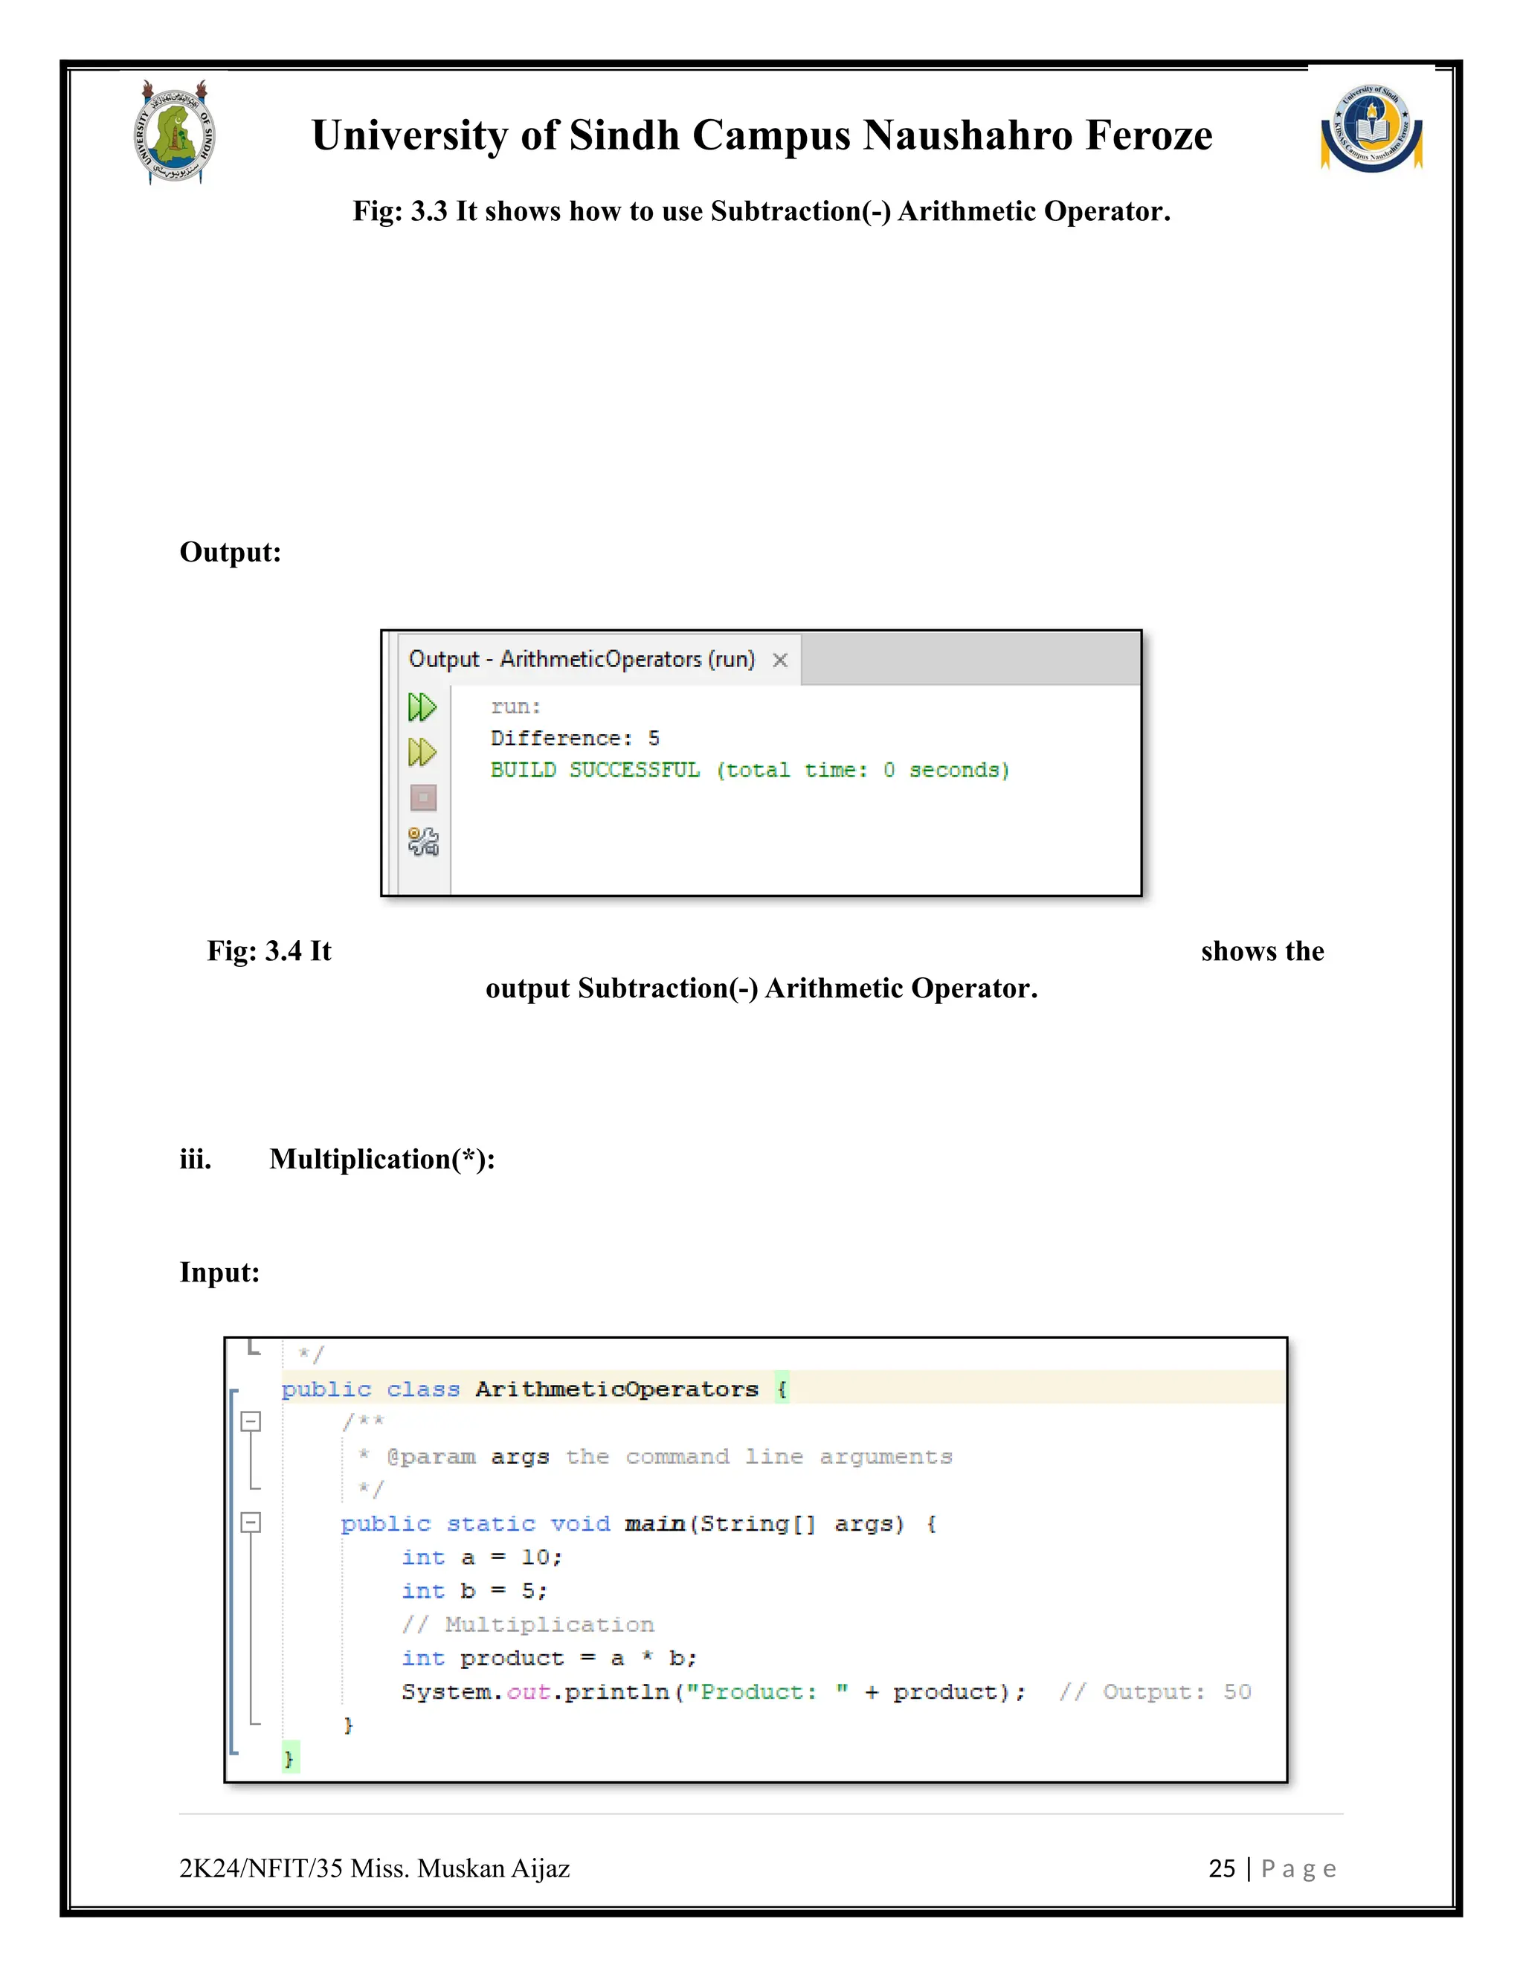The height and width of the screenshot is (1971, 1523).
Task: Click the 'BUILD SUCCESSFUL' output line
Action: pyautogui.click(x=749, y=770)
